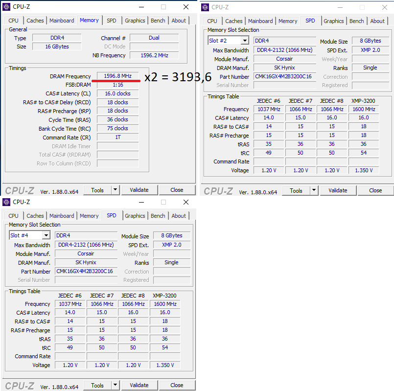The height and width of the screenshot is (391, 394).
Task: Click XMP-3200 voltage 1.350 V in Slot #2 window
Action: [x=364, y=170]
